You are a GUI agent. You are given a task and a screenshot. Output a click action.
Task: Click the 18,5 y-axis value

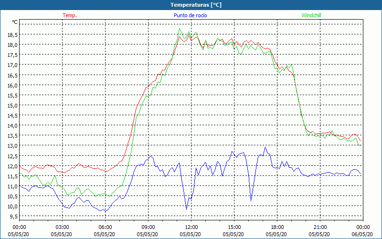pyautogui.click(x=12, y=35)
